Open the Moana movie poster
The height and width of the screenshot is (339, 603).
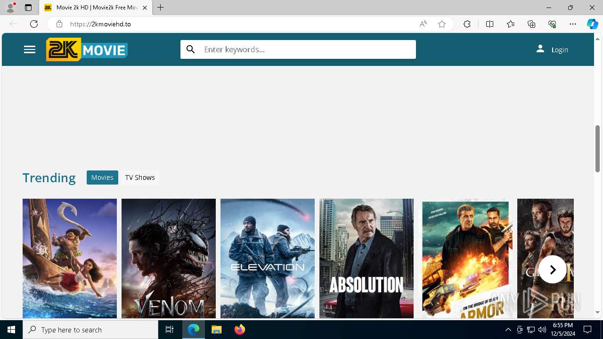70,258
